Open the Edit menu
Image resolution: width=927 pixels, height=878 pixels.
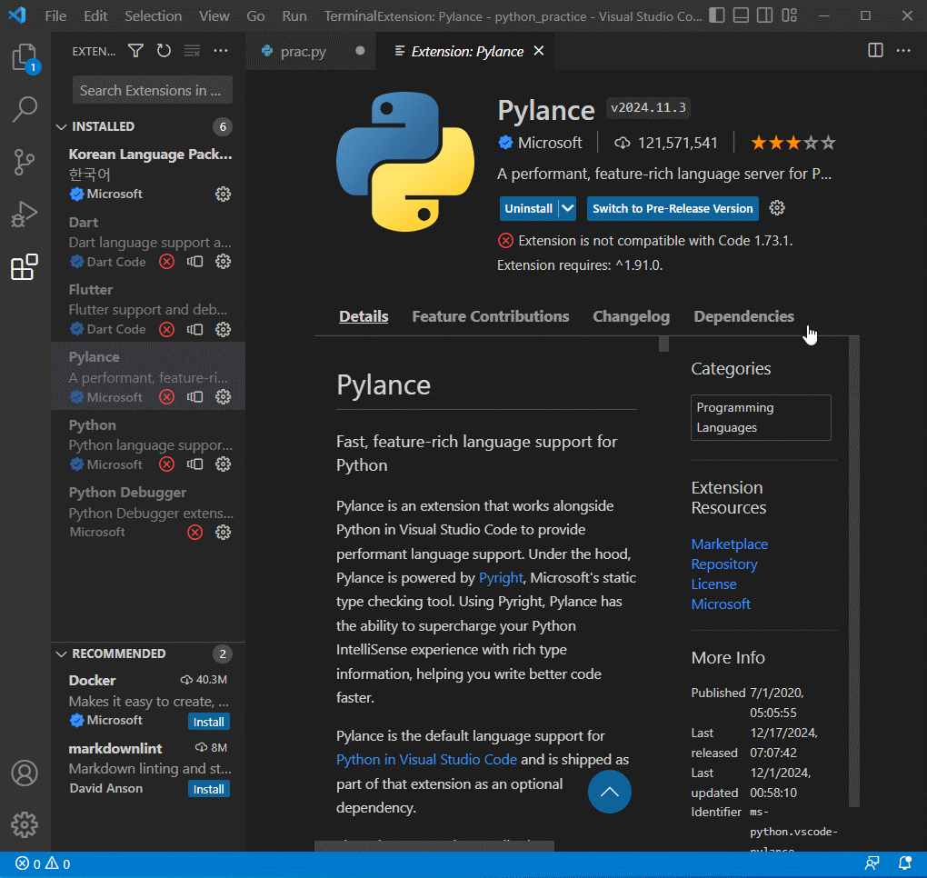pos(95,16)
